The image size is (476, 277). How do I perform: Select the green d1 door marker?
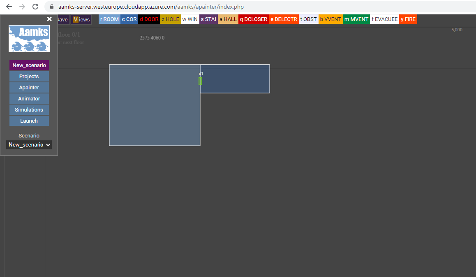click(200, 81)
